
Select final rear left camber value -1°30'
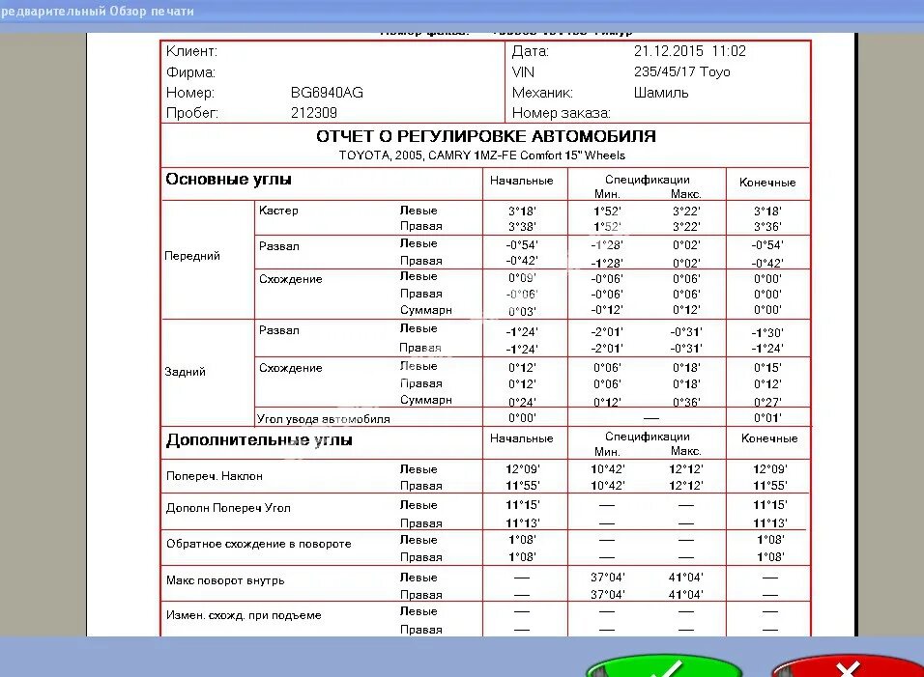767,332
